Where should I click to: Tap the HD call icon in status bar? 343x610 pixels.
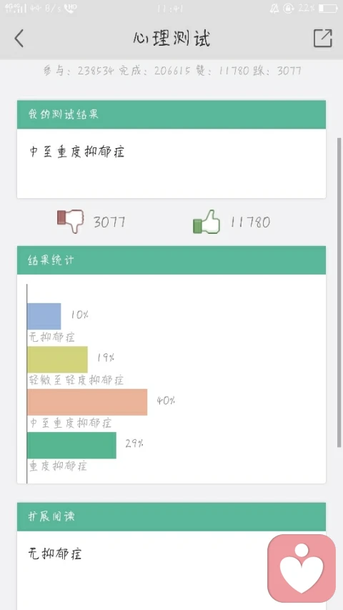(x=71, y=8)
